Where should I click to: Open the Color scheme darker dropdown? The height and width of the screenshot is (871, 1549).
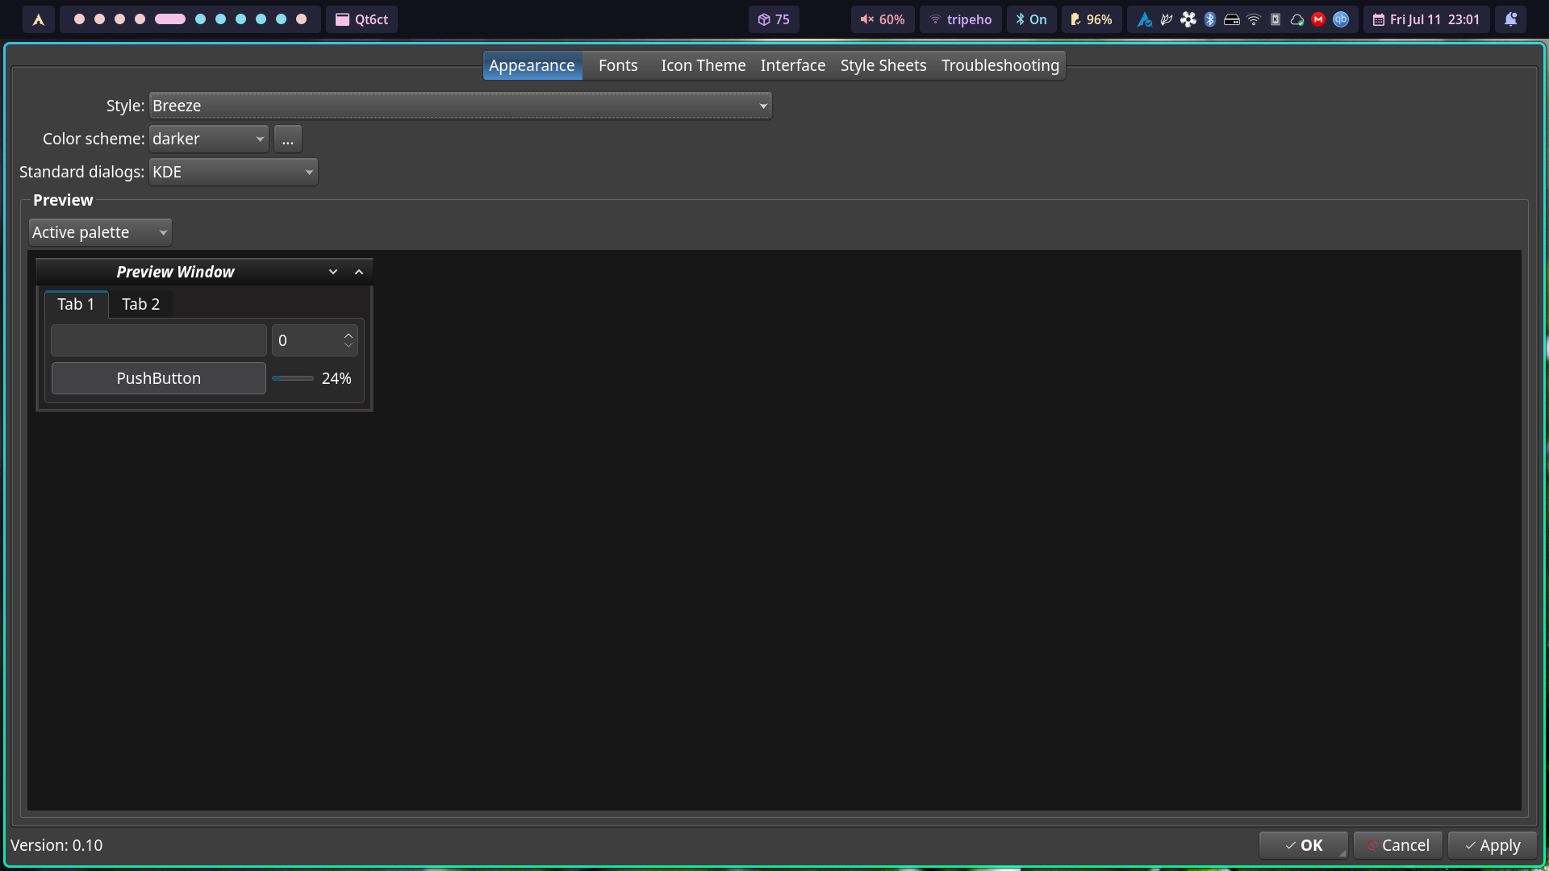(x=208, y=139)
